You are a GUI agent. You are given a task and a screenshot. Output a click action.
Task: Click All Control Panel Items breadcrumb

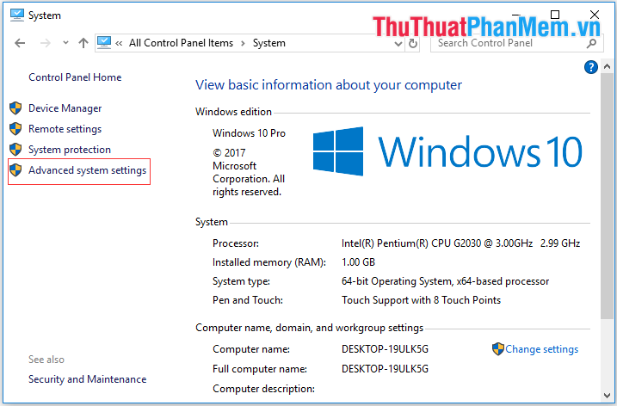[181, 43]
